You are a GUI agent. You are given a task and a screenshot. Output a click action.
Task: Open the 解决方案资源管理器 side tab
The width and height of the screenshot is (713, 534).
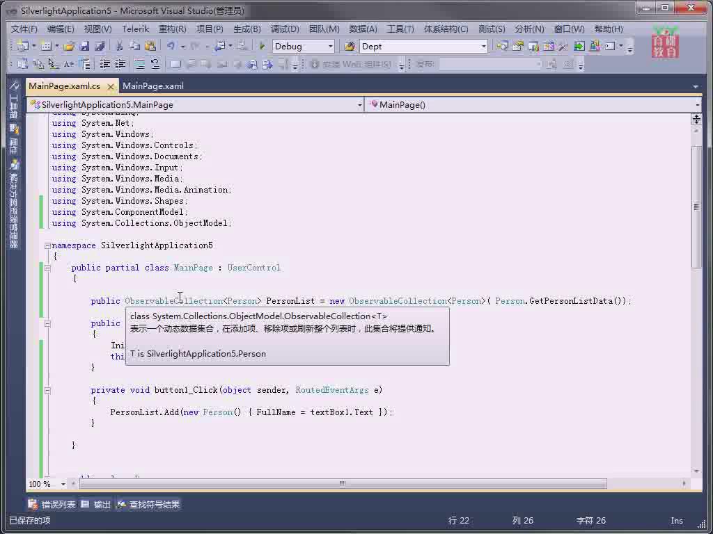pos(14,205)
